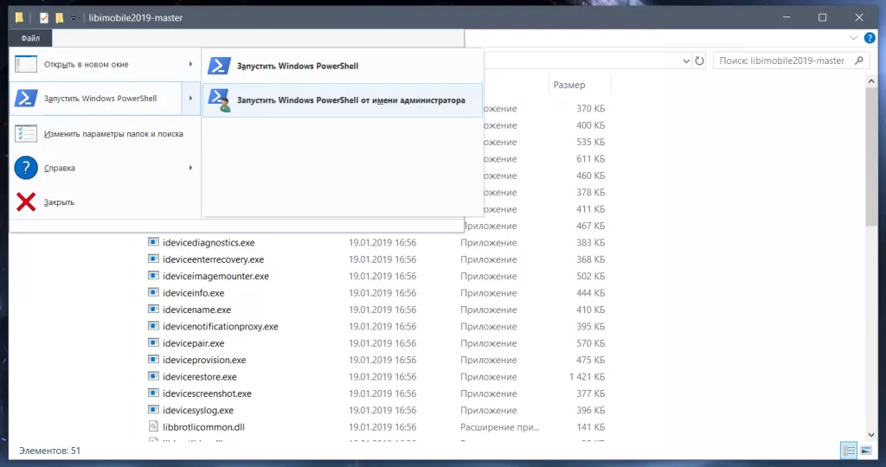Open the quick access toolbar customize dropdown
The width and height of the screenshot is (886, 467).
click(74, 18)
